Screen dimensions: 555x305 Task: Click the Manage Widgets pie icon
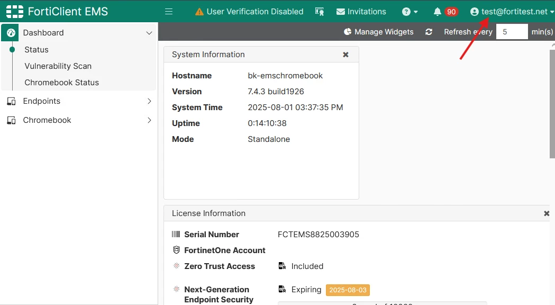(x=348, y=32)
